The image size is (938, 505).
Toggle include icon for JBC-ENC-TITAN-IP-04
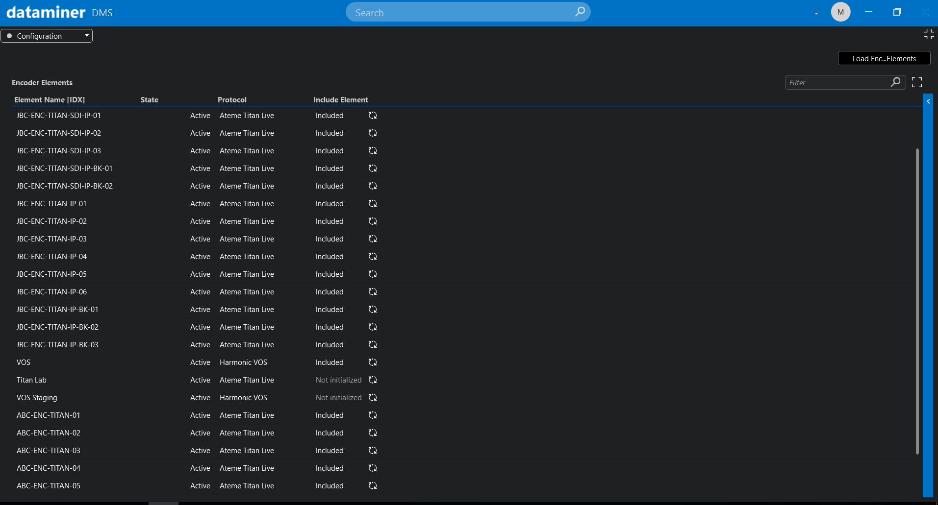pyautogui.click(x=373, y=257)
